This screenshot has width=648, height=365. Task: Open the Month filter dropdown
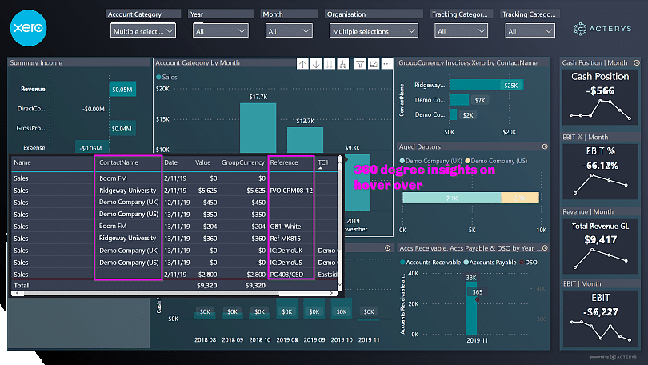[x=289, y=31]
